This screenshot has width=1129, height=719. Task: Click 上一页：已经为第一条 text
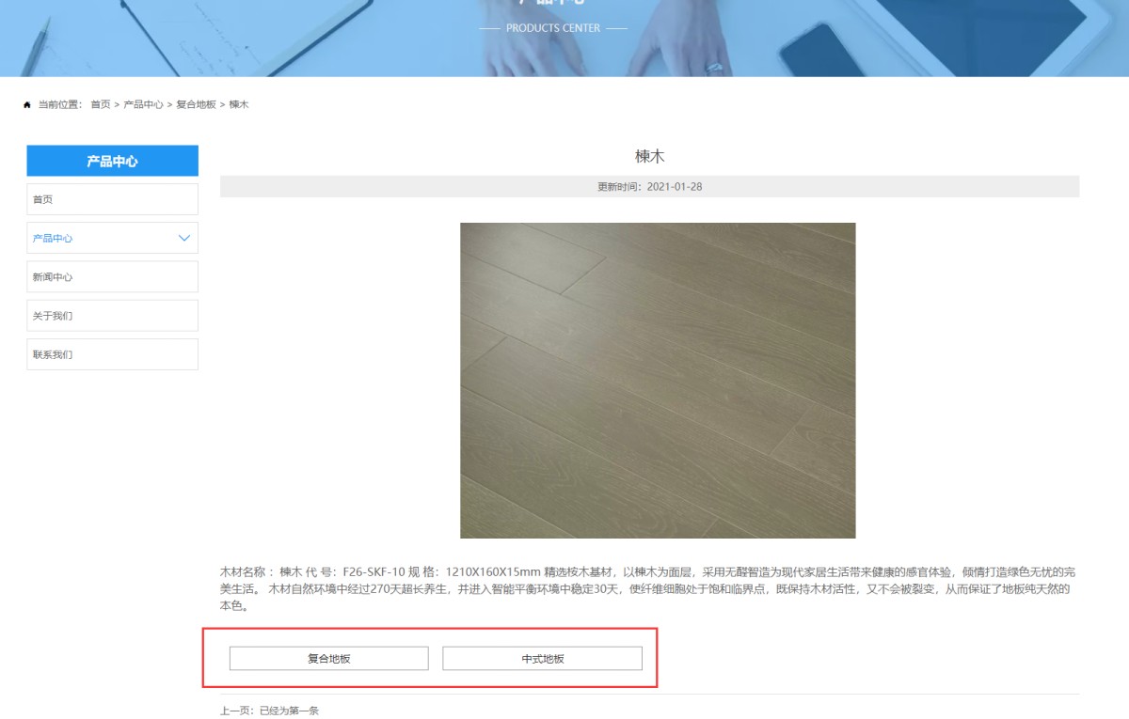[270, 711]
